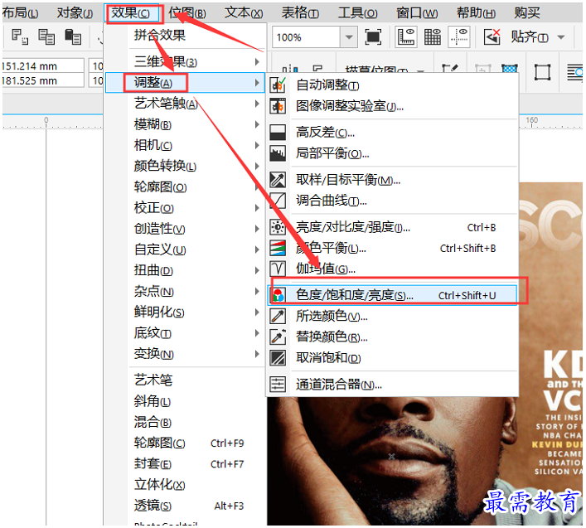Click the 取样/目标平衡 eyedropper icon
This screenshot has height=528, width=586.
click(278, 180)
